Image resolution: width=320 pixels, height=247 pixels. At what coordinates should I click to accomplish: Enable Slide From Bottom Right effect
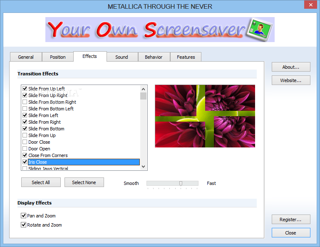coord(25,102)
